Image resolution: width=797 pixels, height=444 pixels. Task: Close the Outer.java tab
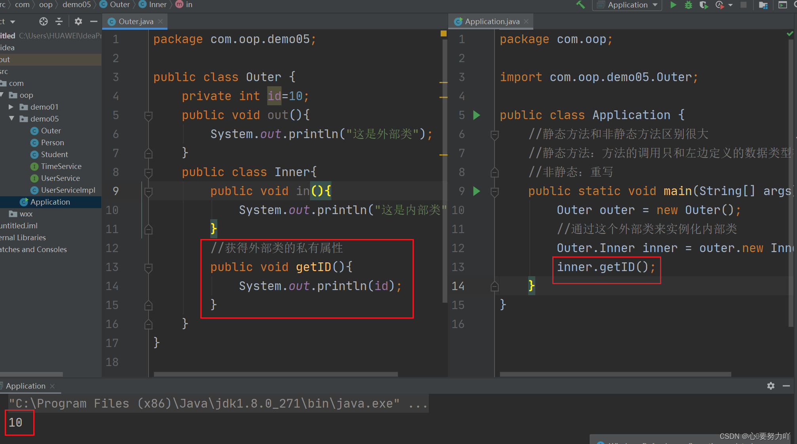pos(160,21)
